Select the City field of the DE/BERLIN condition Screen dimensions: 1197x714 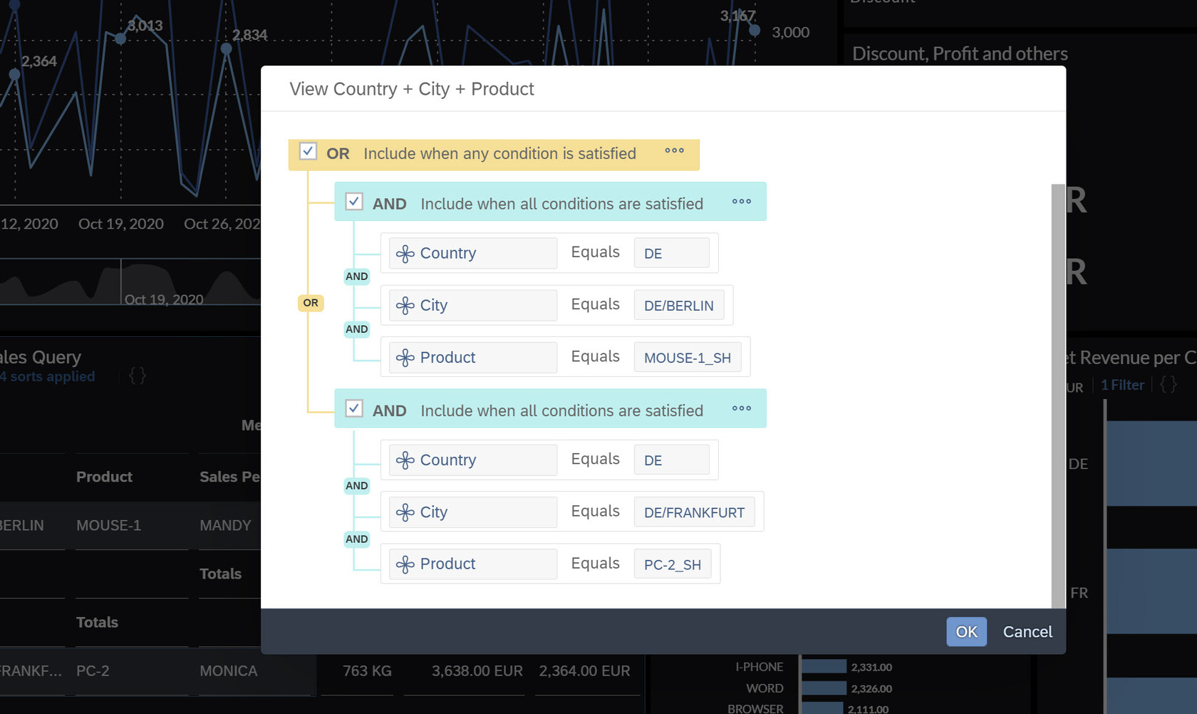click(x=473, y=305)
